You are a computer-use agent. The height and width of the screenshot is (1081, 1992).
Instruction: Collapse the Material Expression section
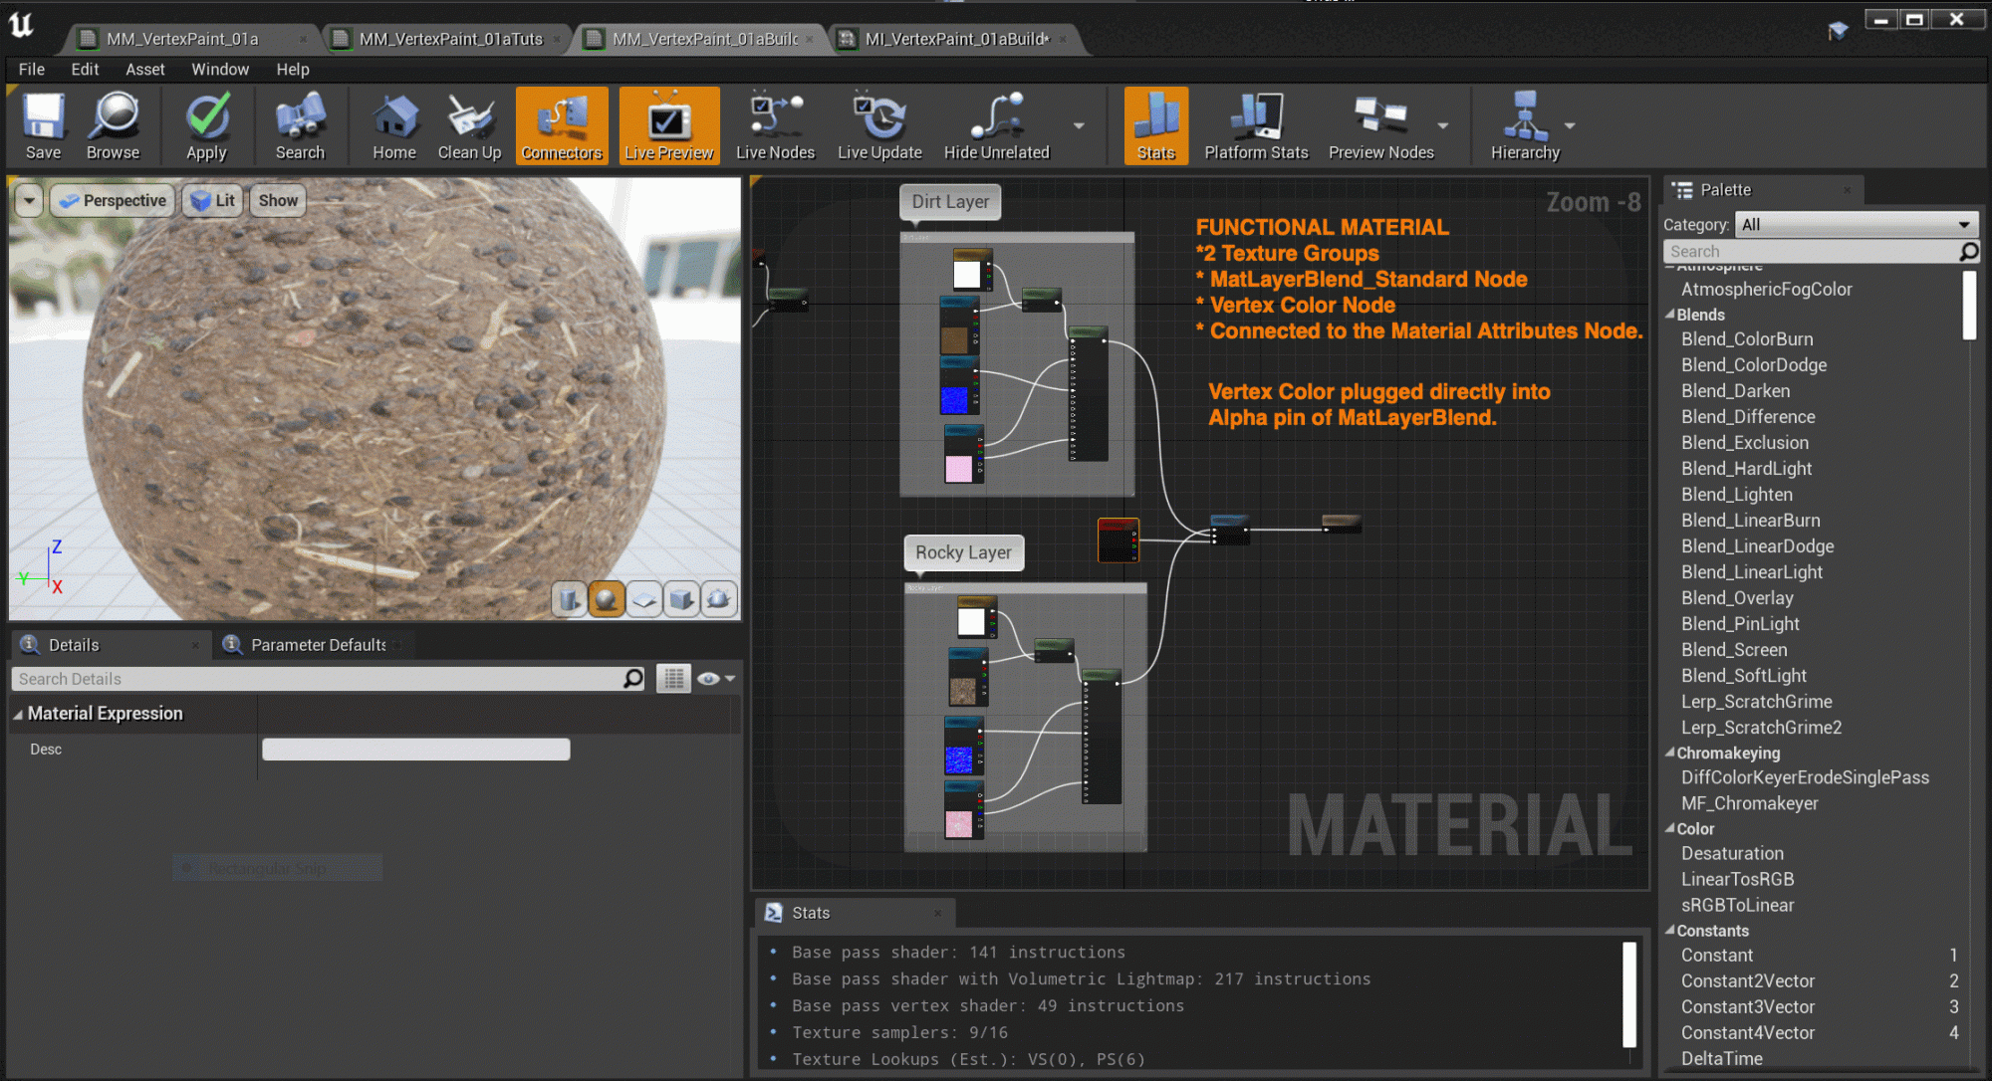coord(18,714)
